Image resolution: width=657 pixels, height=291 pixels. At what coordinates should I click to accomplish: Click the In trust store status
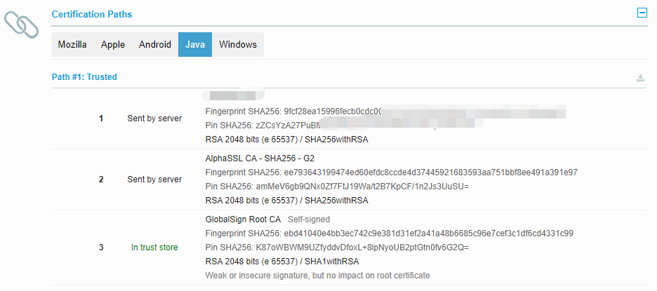pyautogui.click(x=154, y=248)
